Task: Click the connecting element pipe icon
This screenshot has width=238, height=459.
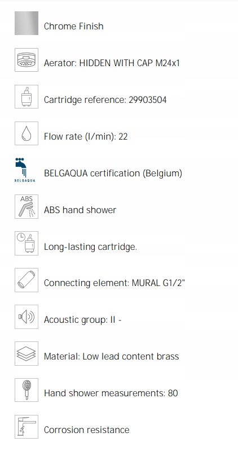Action: tap(27, 280)
